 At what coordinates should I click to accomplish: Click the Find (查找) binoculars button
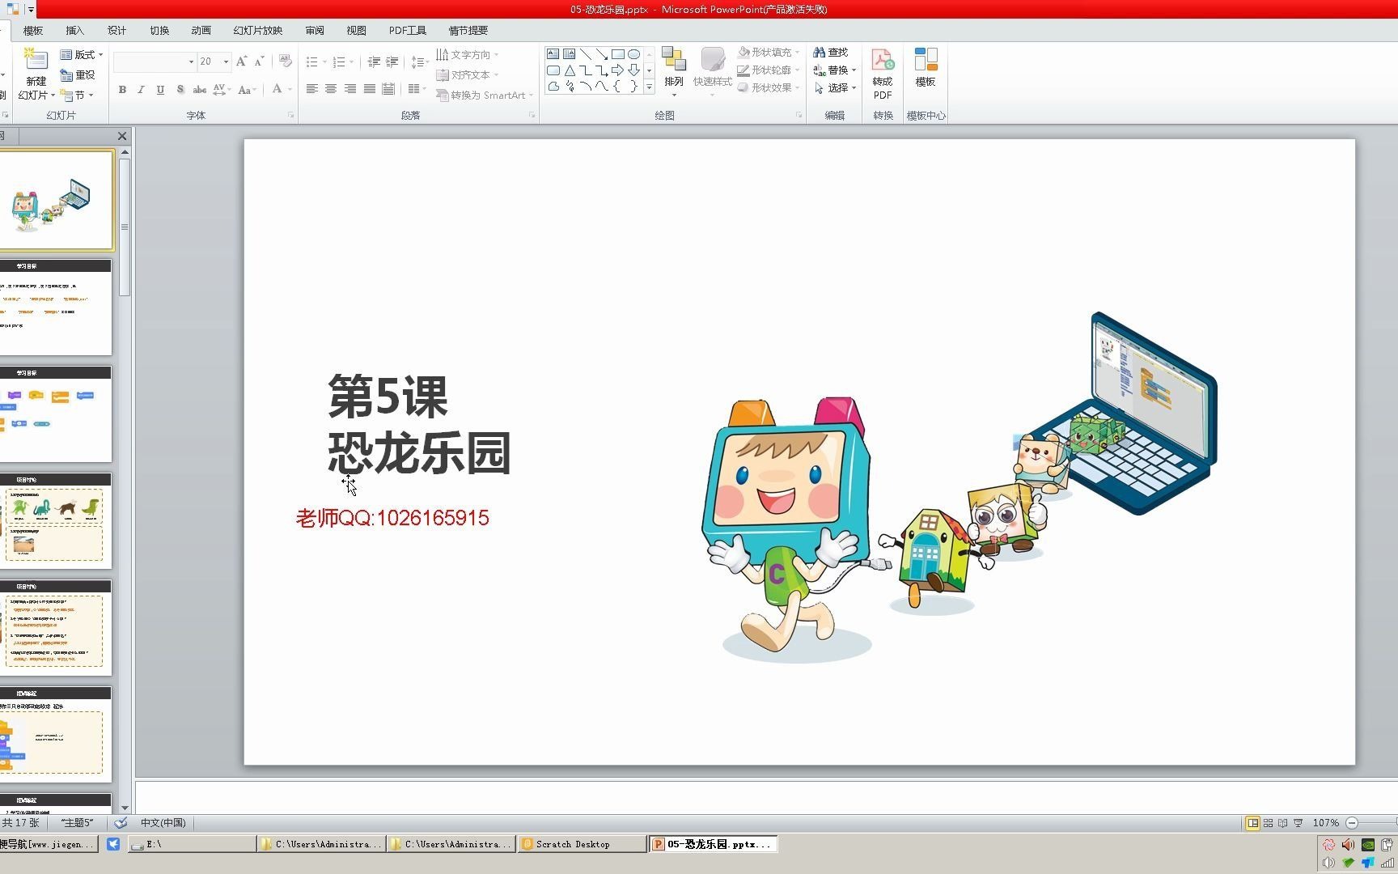click(x=831, y=52)
